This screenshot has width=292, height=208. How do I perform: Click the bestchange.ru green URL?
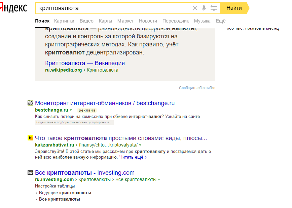tap(51, 110)
